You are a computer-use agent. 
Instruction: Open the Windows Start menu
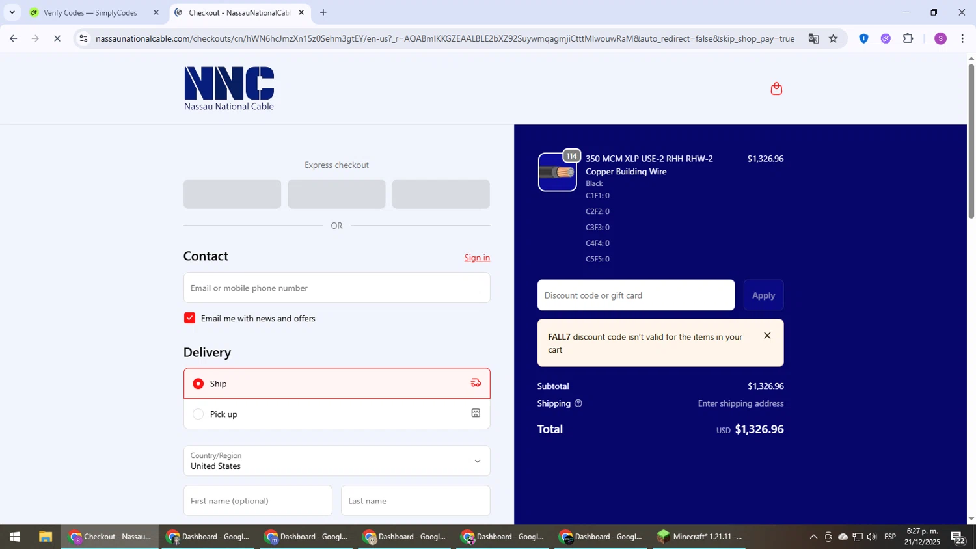[14, 537]
